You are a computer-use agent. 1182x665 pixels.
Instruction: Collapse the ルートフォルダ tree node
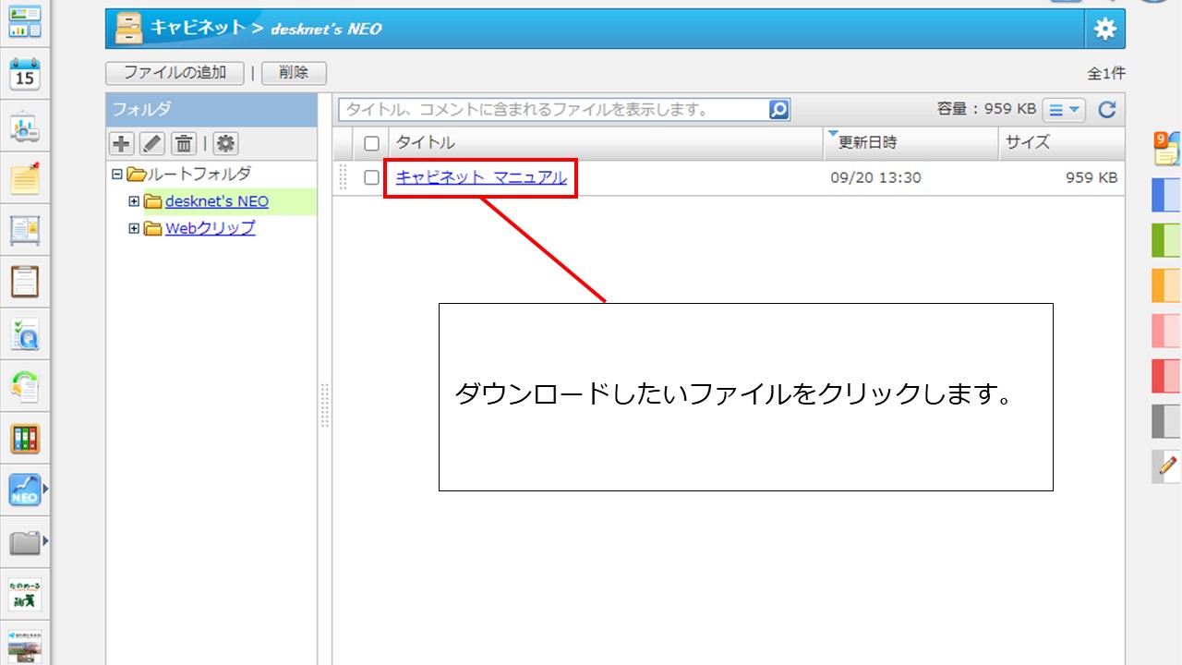pyautogui.click(x=116, y=174)
